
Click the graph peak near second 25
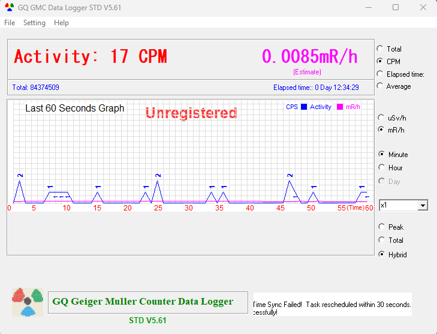click(x=158, y=181)
